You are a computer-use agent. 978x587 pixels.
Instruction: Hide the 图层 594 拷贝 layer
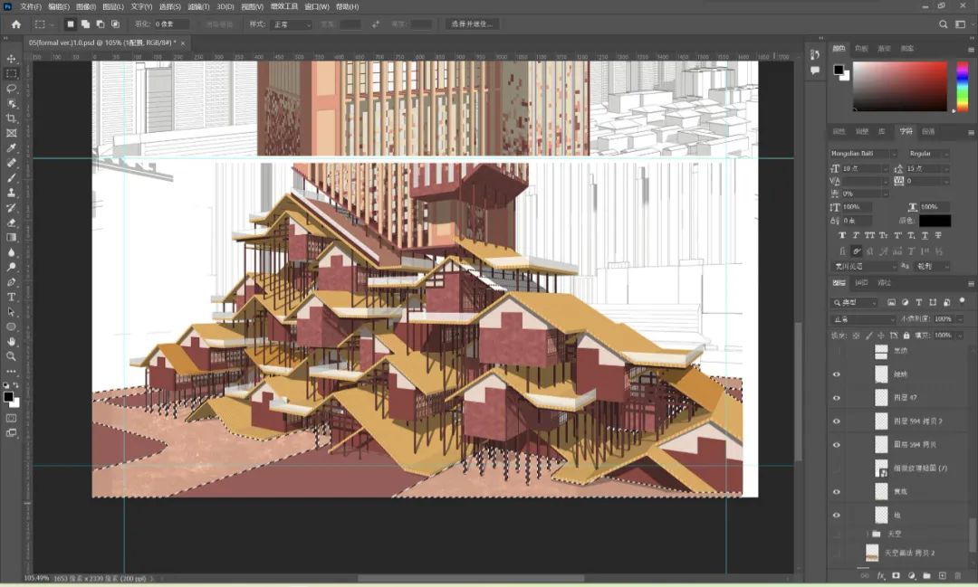point(837,445)
